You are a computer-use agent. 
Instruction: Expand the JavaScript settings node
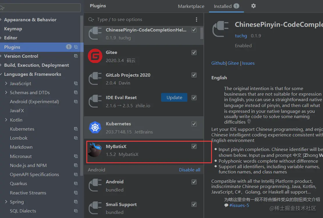click(6, 83)
